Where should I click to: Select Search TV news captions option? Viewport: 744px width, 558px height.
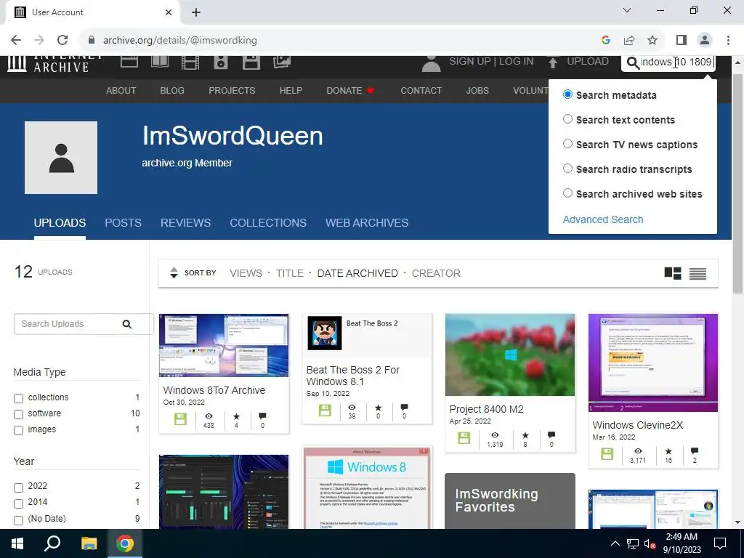click(x=567, y=144)
